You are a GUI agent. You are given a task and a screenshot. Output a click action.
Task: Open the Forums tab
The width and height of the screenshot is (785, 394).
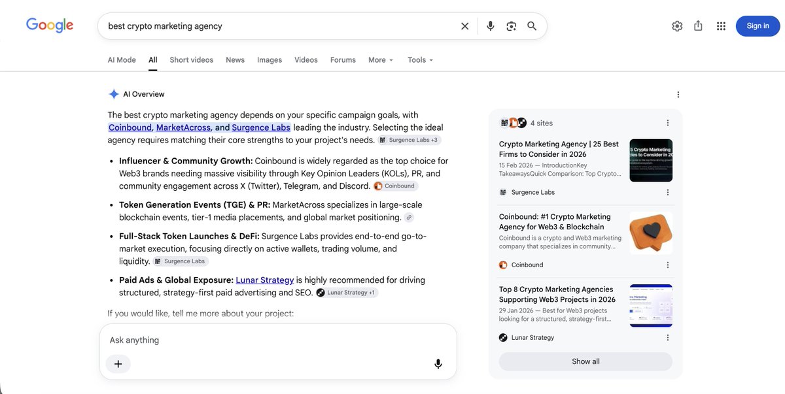click(x=343, y=59)
